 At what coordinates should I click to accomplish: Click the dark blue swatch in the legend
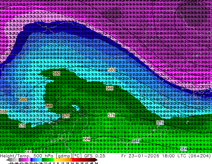tap(31, 160)
